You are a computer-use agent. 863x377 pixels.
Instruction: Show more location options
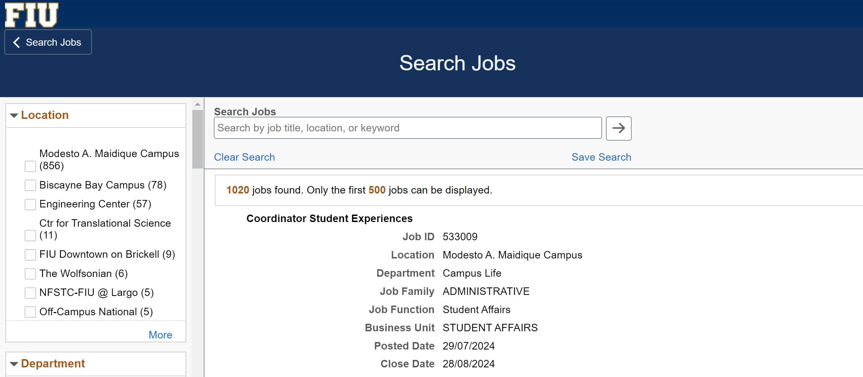coord(160,335)
